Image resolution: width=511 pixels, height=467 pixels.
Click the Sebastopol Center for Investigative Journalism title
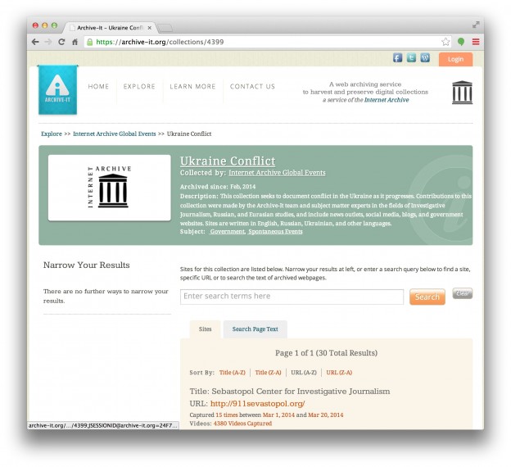(301, 392)
